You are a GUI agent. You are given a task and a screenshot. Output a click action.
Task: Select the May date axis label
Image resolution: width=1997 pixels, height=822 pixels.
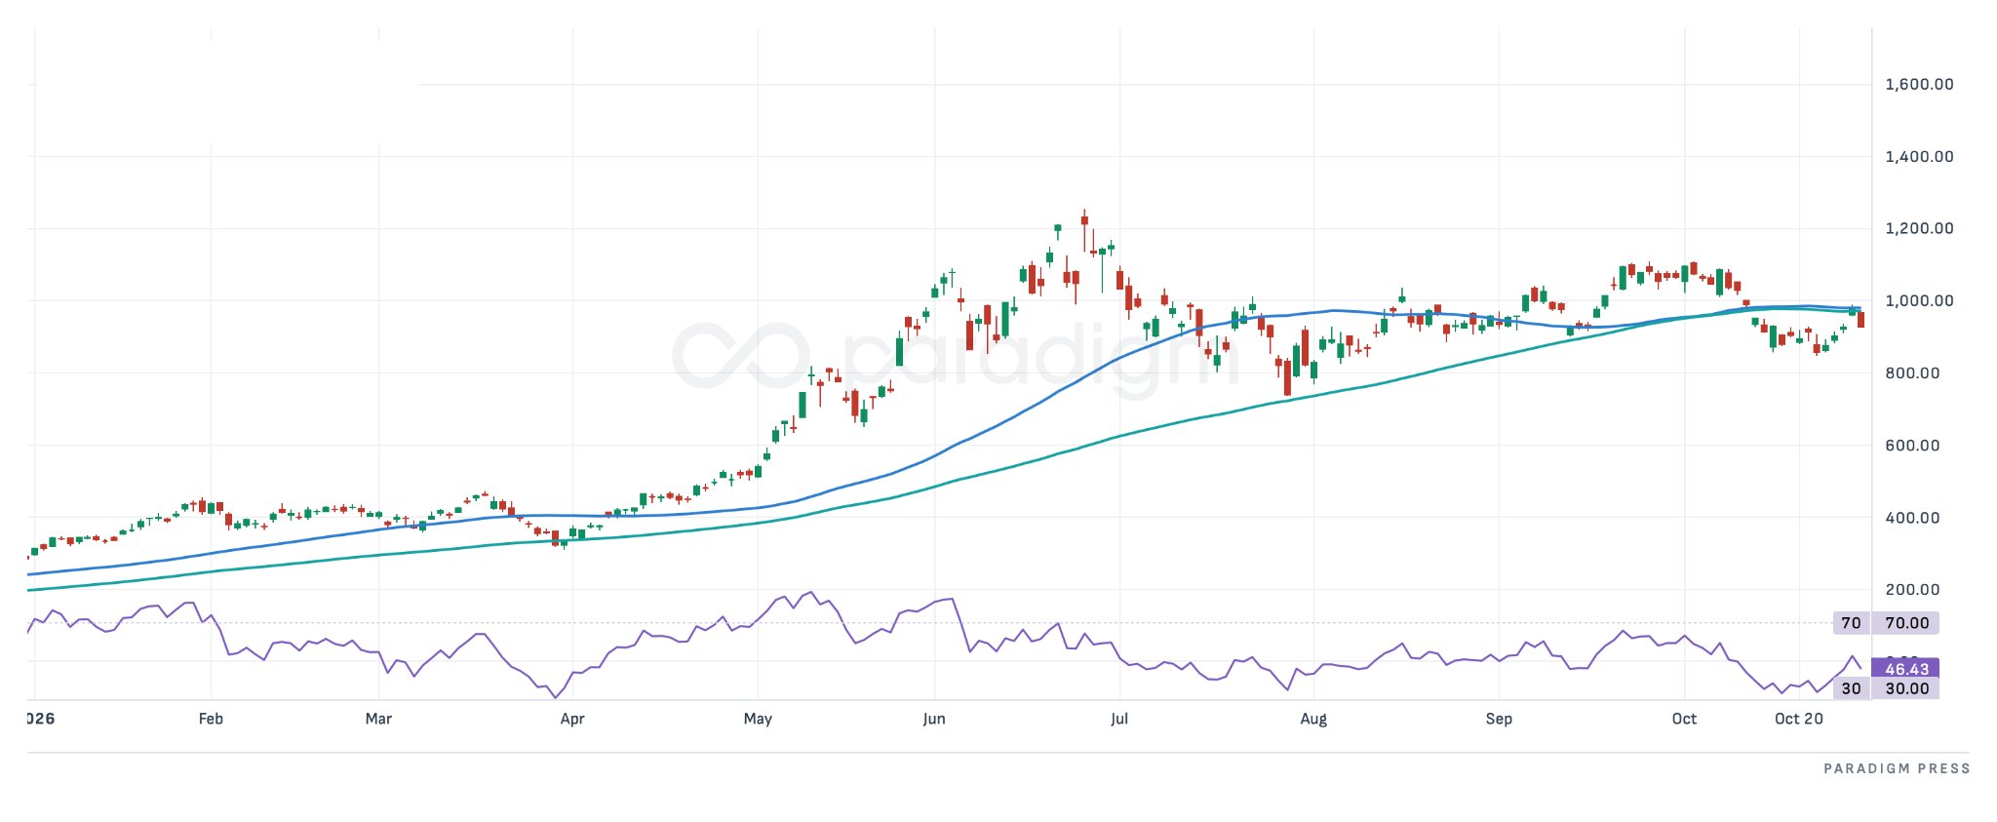coord(758,719)
